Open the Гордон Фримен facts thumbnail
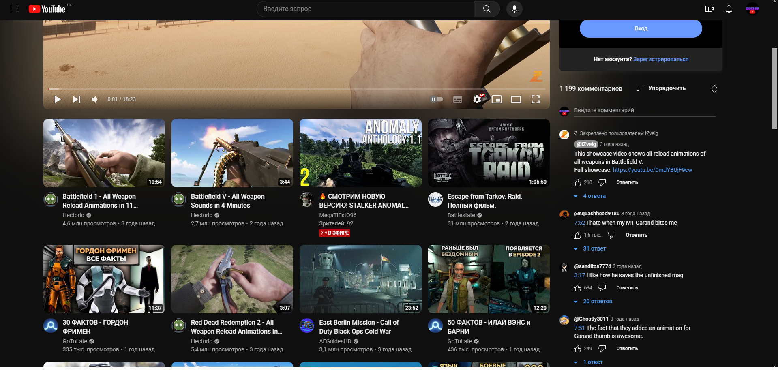 (x=104, y=279)
